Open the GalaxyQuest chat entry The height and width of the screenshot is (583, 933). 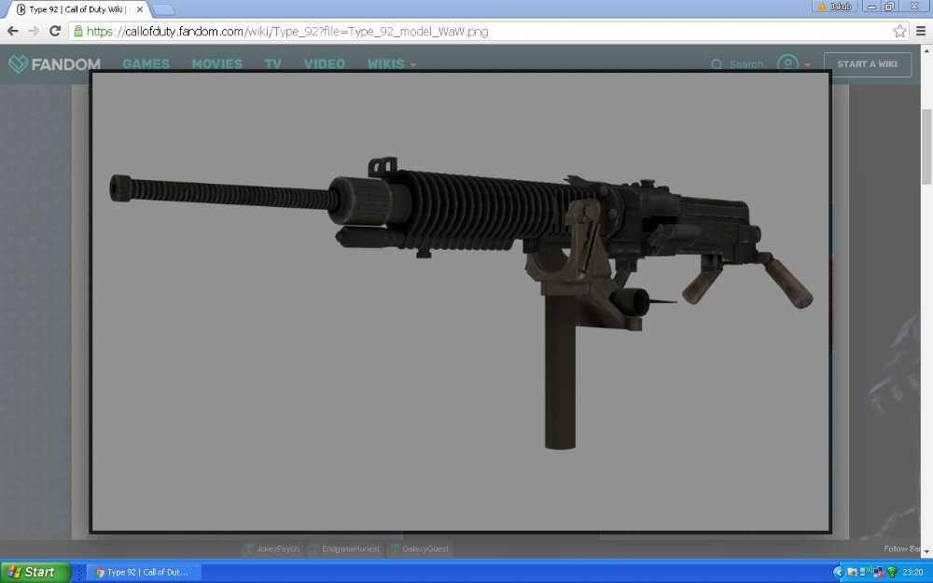tap(420, 548)
